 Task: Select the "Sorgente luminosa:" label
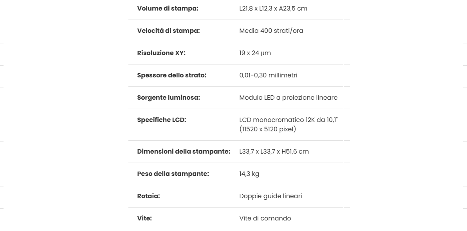pyautogui.click(x=168, y=98)
